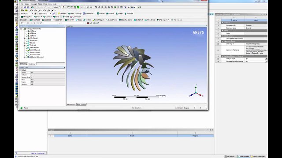Image resolution: width=282 pixels, height=158 pixels.
Task: Switch to the Print Preview tab
Action: 82,104
